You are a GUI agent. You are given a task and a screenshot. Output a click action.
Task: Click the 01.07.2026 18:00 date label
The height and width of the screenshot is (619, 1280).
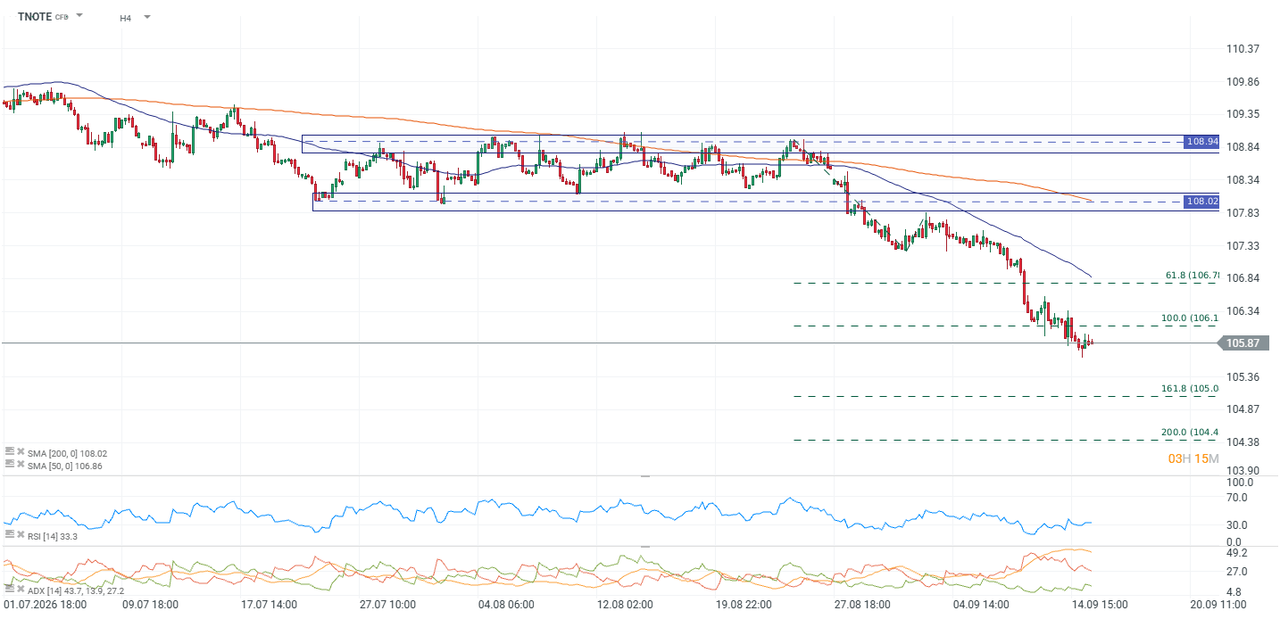46,604
